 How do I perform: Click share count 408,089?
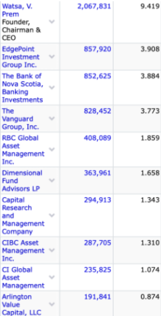97,138
